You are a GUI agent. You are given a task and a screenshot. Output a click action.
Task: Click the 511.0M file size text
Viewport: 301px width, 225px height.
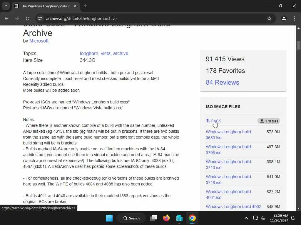pyautogui.click(x=274, y=177)
